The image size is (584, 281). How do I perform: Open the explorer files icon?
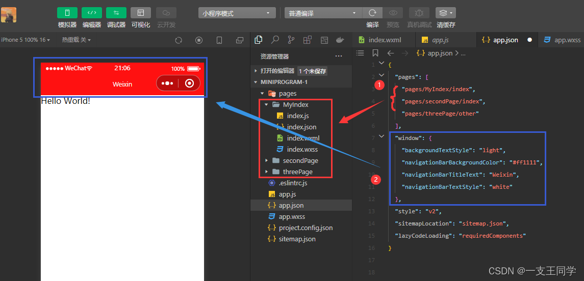point(258,39)
